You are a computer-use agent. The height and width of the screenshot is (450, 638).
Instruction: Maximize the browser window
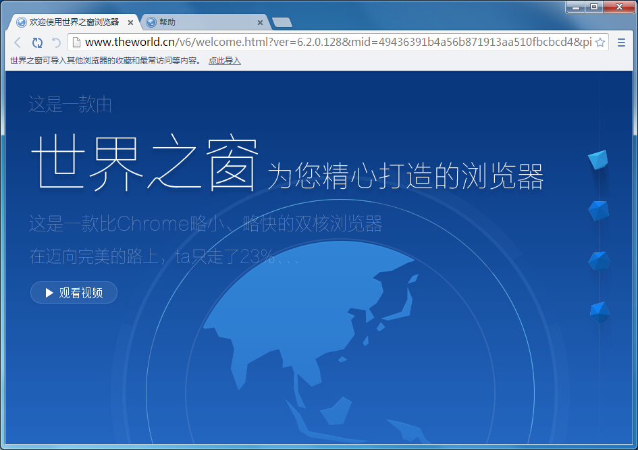click(x=594, y=7)
